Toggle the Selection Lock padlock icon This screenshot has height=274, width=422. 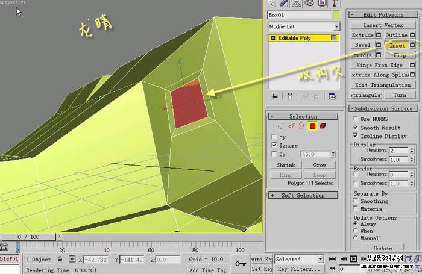60,259
